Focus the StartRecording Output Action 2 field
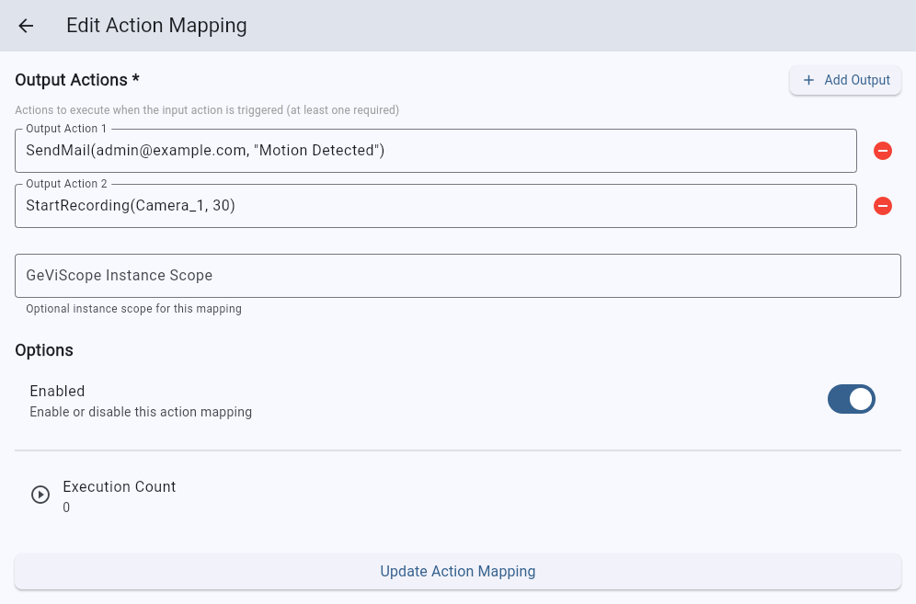This screenshot has height=604, width=916. tap(435, 206)
